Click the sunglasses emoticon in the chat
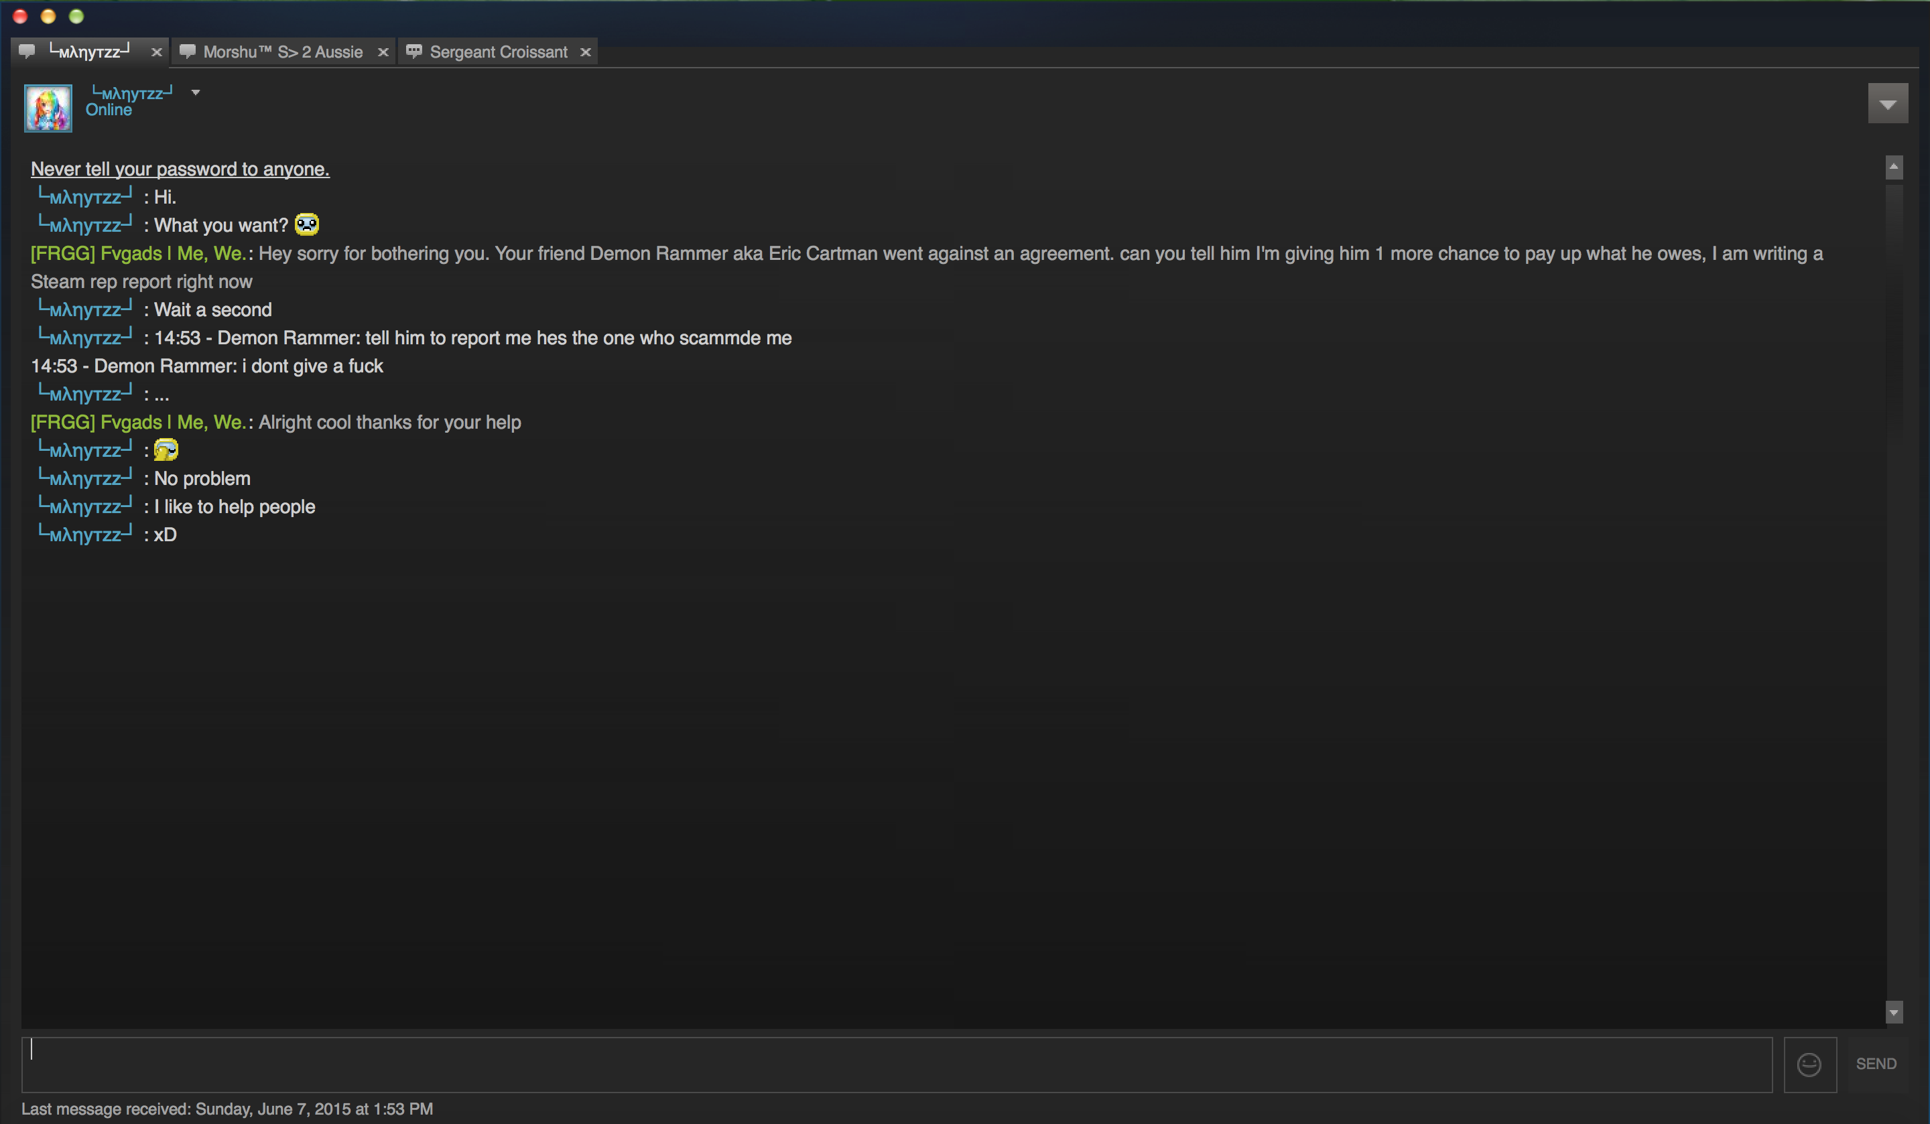 [x=166, y=449]
